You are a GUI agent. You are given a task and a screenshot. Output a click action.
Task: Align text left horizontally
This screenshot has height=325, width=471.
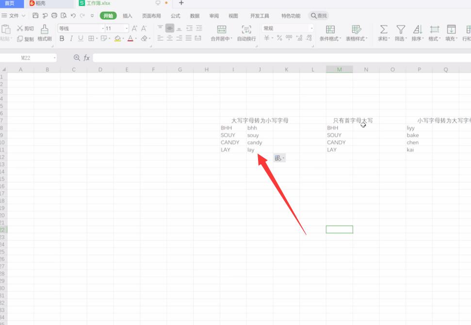tap(160, 38)
